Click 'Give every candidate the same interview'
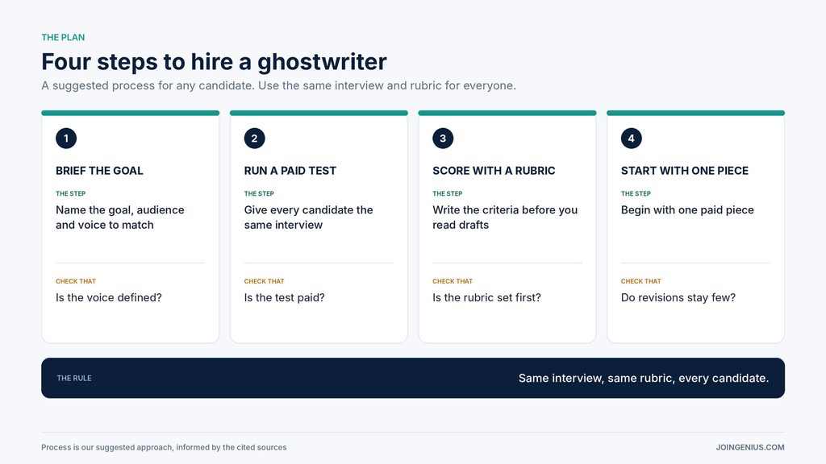This screenshot has width=826, height=464. pyautogui.click(x=308, y=217)
